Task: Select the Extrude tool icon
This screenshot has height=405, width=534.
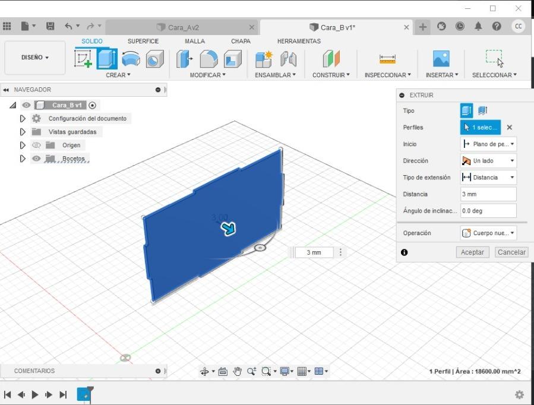Action: coord(107,59)
